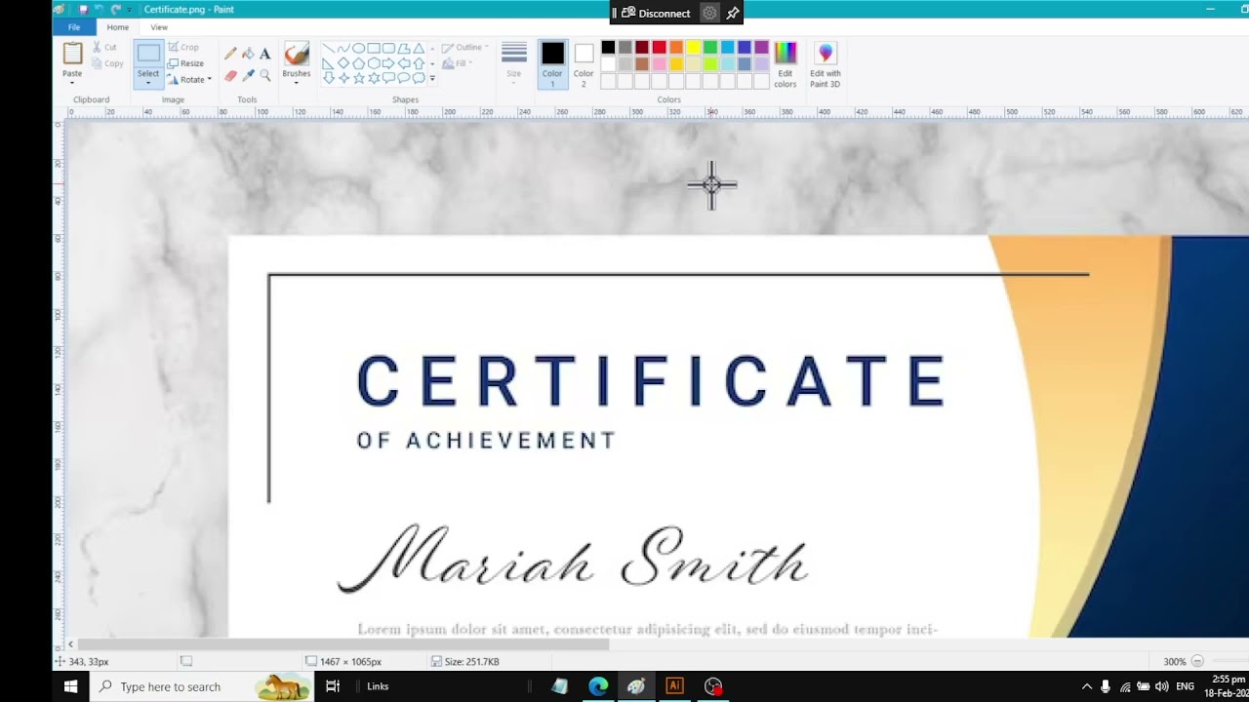Show hidden system tray icons

click(x=1087, y=686)
